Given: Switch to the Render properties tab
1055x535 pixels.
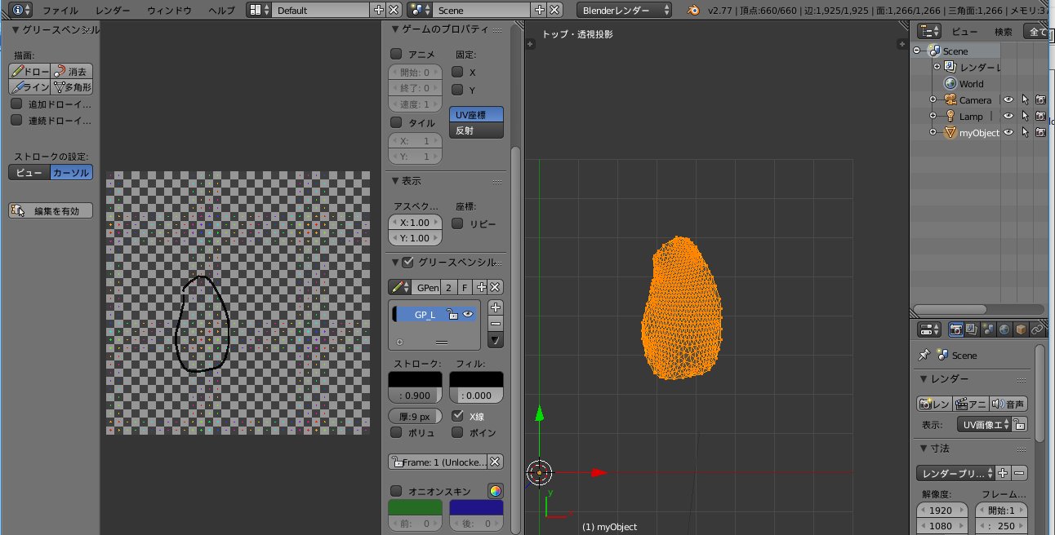Looking at the screenshot, I should coord(955,329).
